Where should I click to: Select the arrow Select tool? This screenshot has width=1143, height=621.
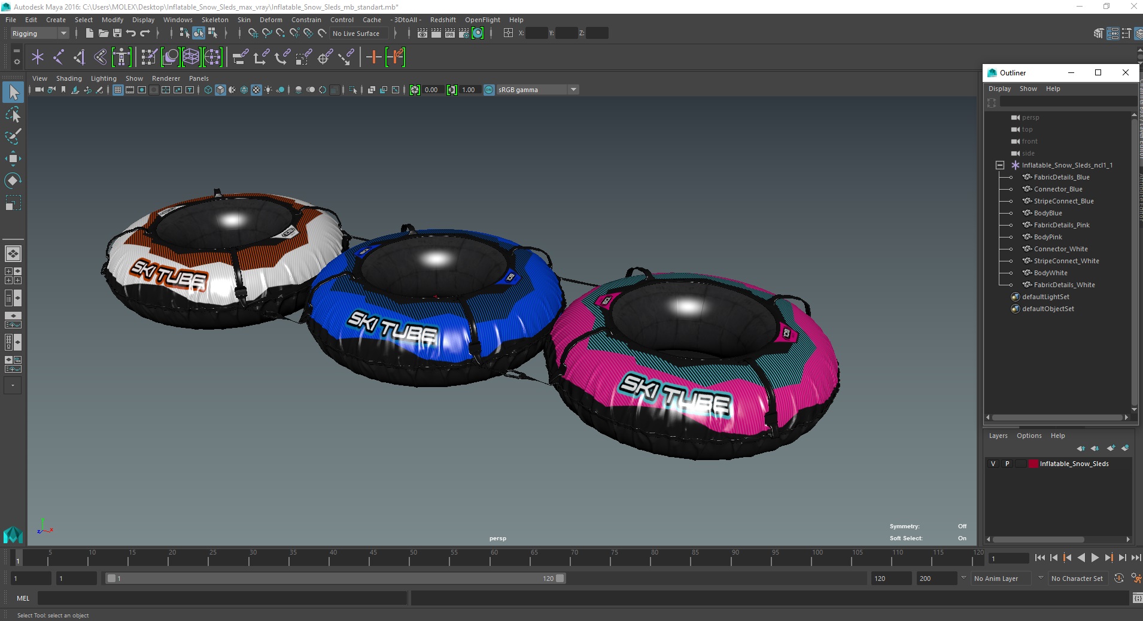tap(13, 92)
